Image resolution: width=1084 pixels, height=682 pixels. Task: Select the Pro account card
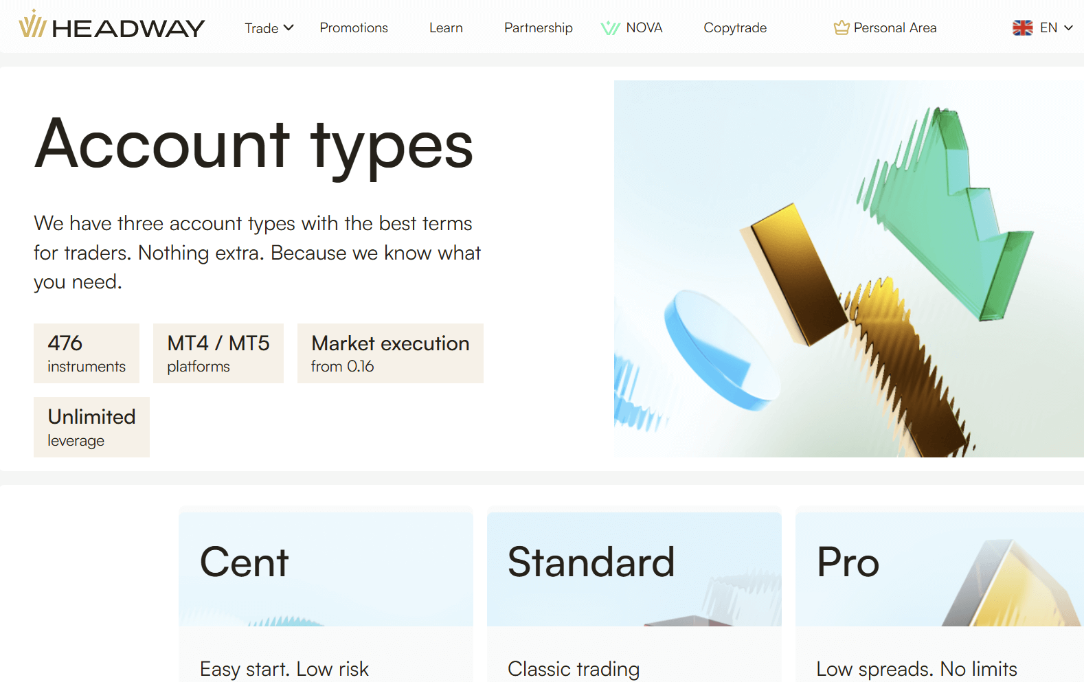pyautogui.click(x=940, y=595)
